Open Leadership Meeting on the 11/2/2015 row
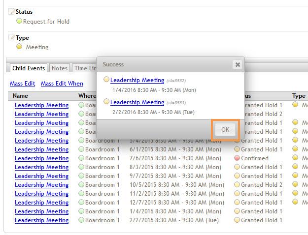Viewport: 308px width, 235px height. point(42,194)
